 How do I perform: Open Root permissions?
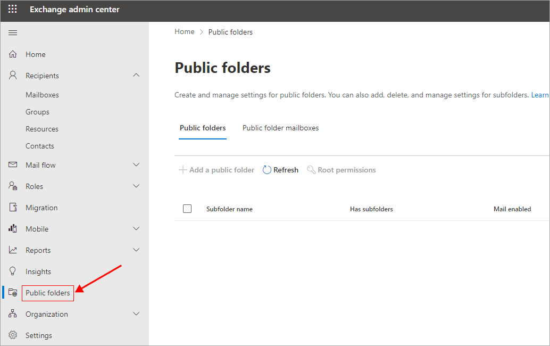[341, 170]
